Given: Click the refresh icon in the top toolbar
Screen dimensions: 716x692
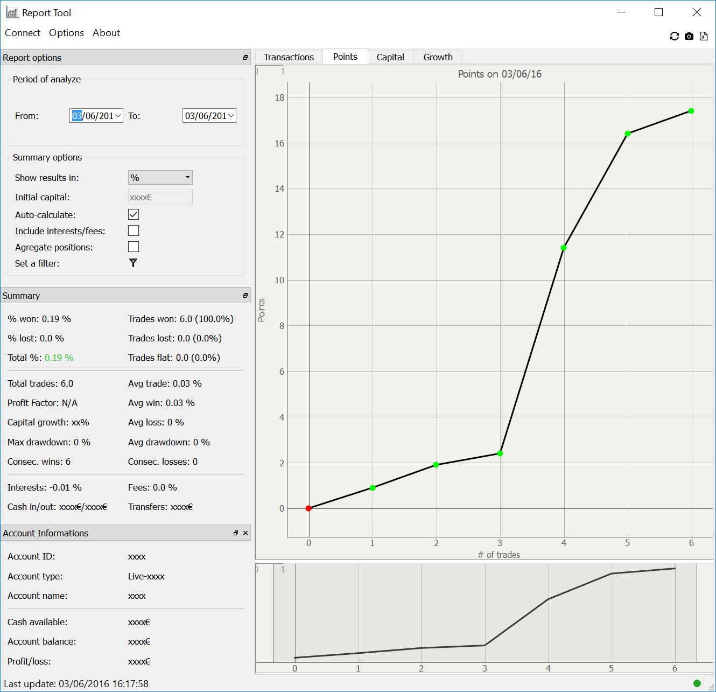Looking at the screenshot, I should coord(674,36).
